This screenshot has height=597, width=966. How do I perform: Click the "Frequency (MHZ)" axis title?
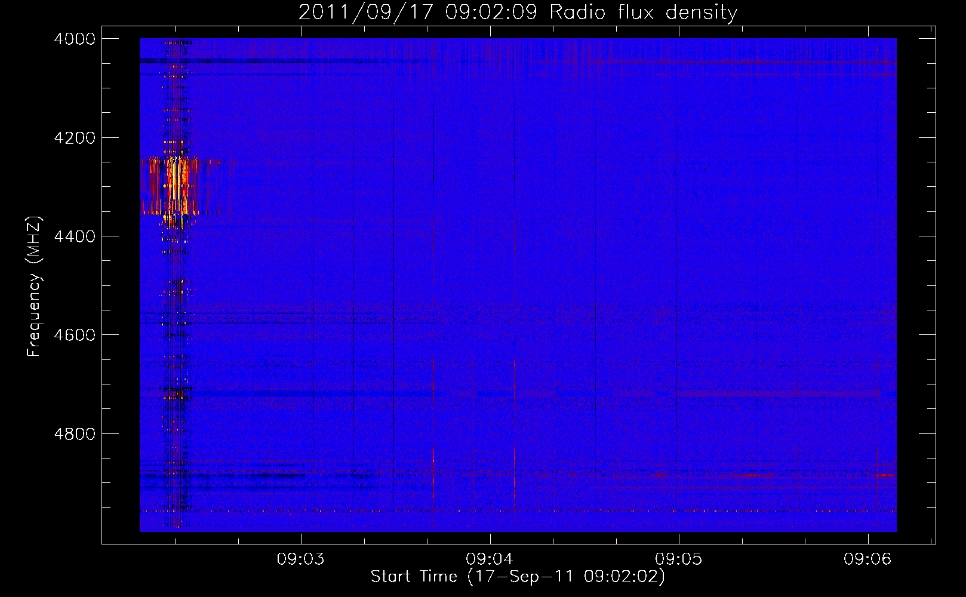pyautogui.click(x=35, y=287)
